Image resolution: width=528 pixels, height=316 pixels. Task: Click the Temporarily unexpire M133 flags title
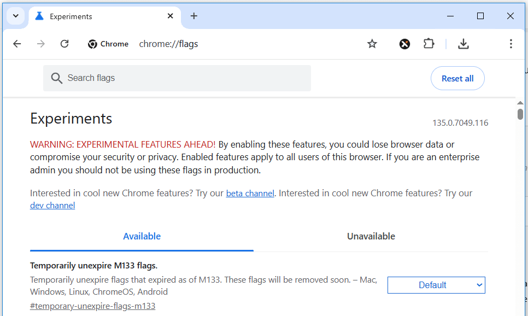click(93, 266)
